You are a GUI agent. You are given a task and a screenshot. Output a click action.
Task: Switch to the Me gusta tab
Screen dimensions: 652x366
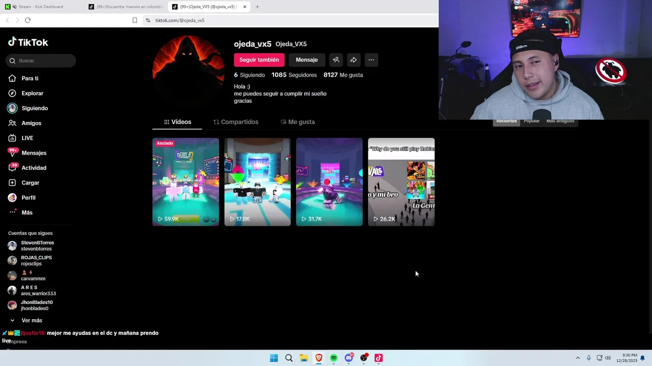click(298, 122)
